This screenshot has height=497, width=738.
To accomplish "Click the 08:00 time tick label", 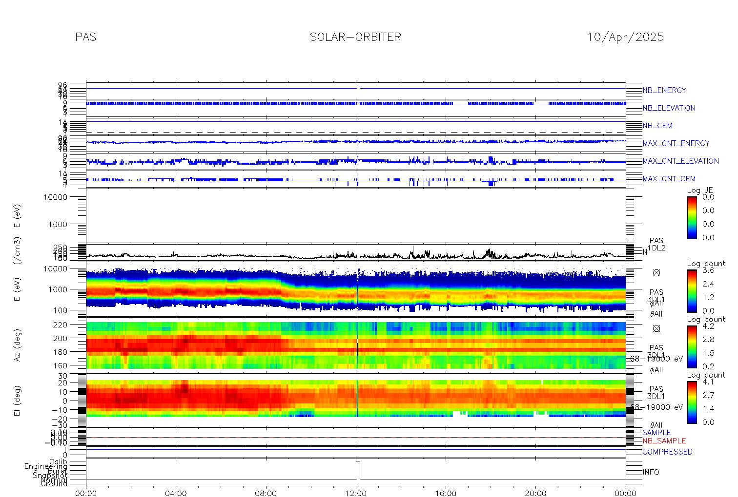I will (x=266, y=493).
